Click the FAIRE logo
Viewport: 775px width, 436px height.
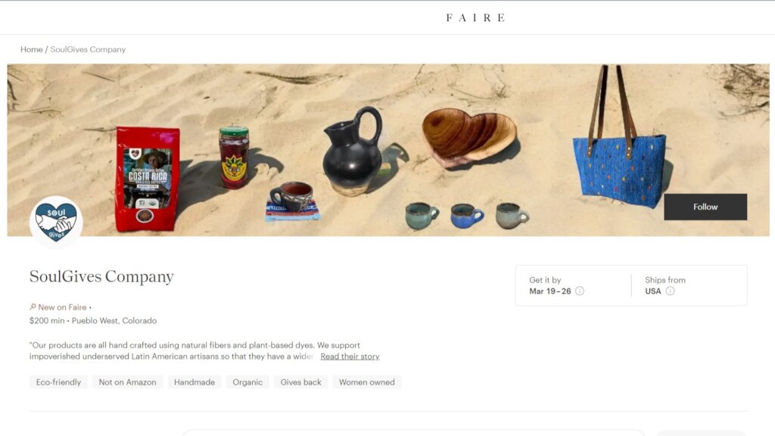click(475, 18)
